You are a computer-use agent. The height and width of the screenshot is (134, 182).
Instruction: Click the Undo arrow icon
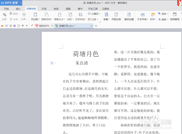pos(23,26)
